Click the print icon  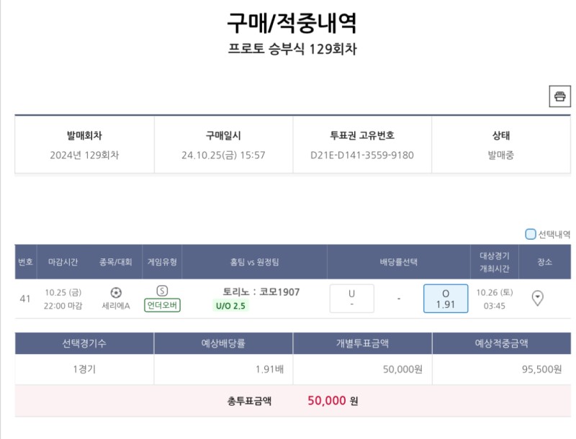(559, 96)
